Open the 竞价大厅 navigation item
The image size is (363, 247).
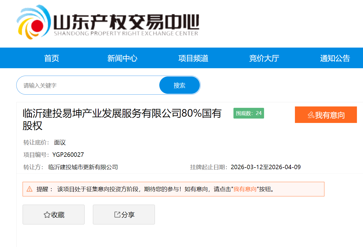264,58
